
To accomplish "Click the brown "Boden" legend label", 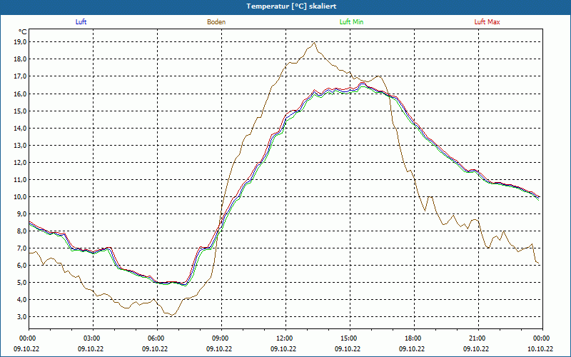I will 216,22.
